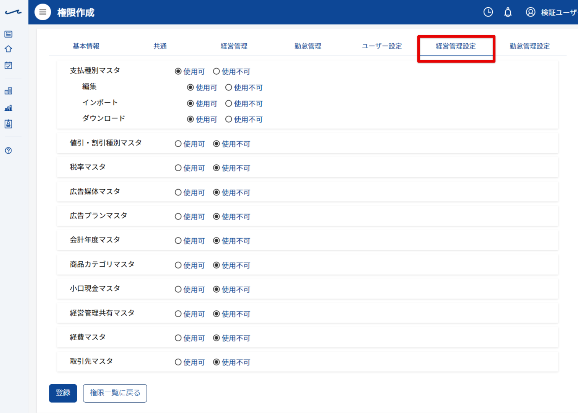Set 取引先マスタ to 使用不可
This screenshot has height=413, width=578.
pyautogui.click(x=217, y=362)
